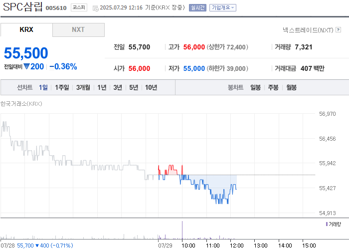Switch to the NXT tab
349x252 pixels.
(x=78, y=29)
